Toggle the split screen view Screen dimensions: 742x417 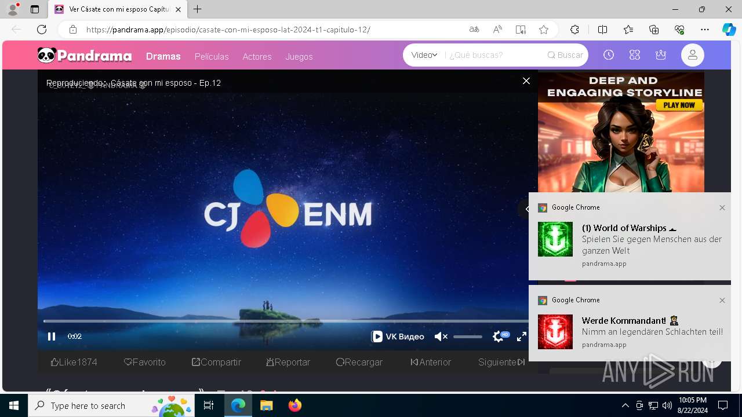point(602,30)
